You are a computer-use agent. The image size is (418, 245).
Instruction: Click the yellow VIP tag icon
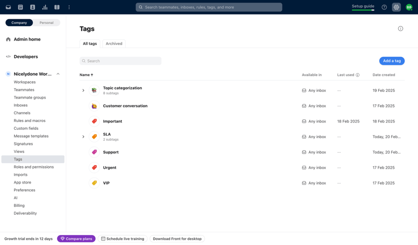click(95, 183)
